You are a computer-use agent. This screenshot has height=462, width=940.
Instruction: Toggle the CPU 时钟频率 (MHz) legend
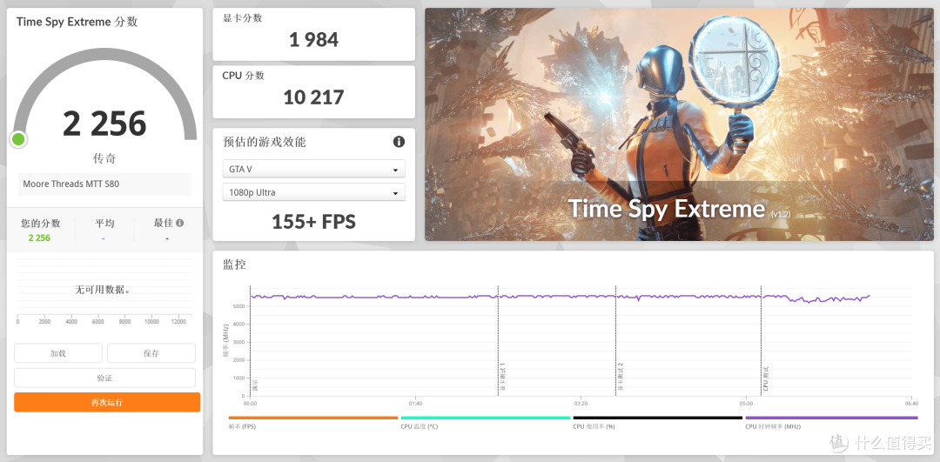(x=831, y=422)
